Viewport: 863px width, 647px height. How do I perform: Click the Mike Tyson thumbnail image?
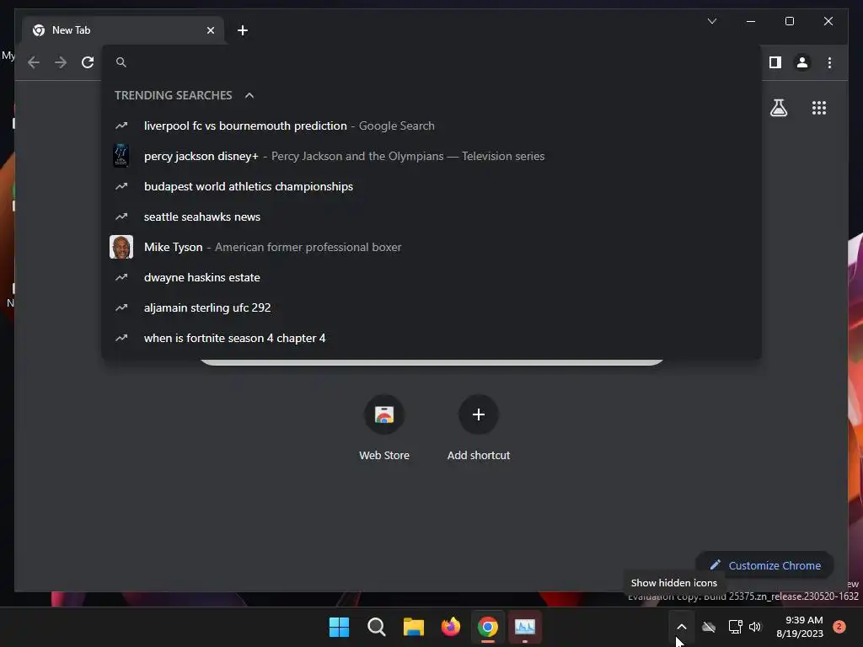tap(121, 247)
